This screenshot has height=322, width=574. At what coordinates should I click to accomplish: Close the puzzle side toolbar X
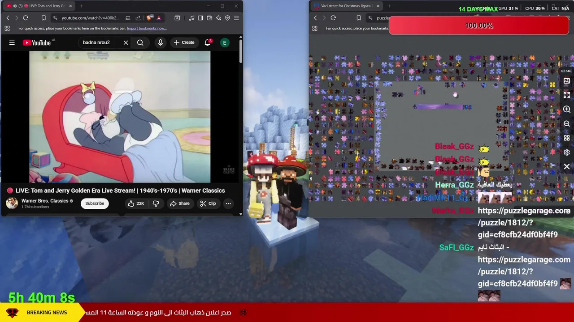point(567,166)
